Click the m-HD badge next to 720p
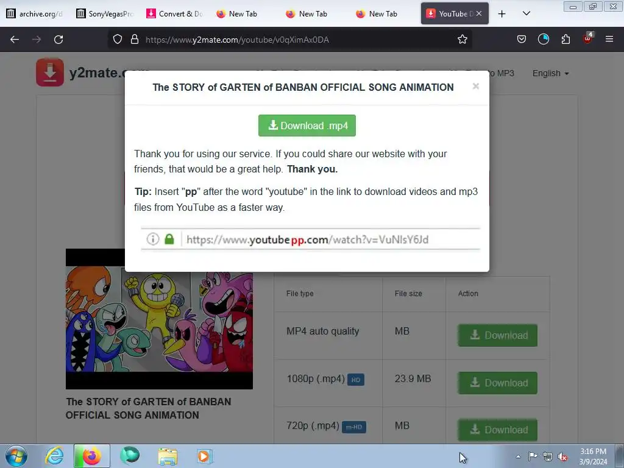This screenshot has width=624, height=468. pos(354,427)
